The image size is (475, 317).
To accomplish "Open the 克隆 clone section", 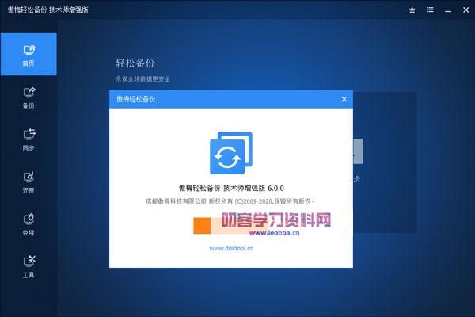I will (x=28, y=224).
